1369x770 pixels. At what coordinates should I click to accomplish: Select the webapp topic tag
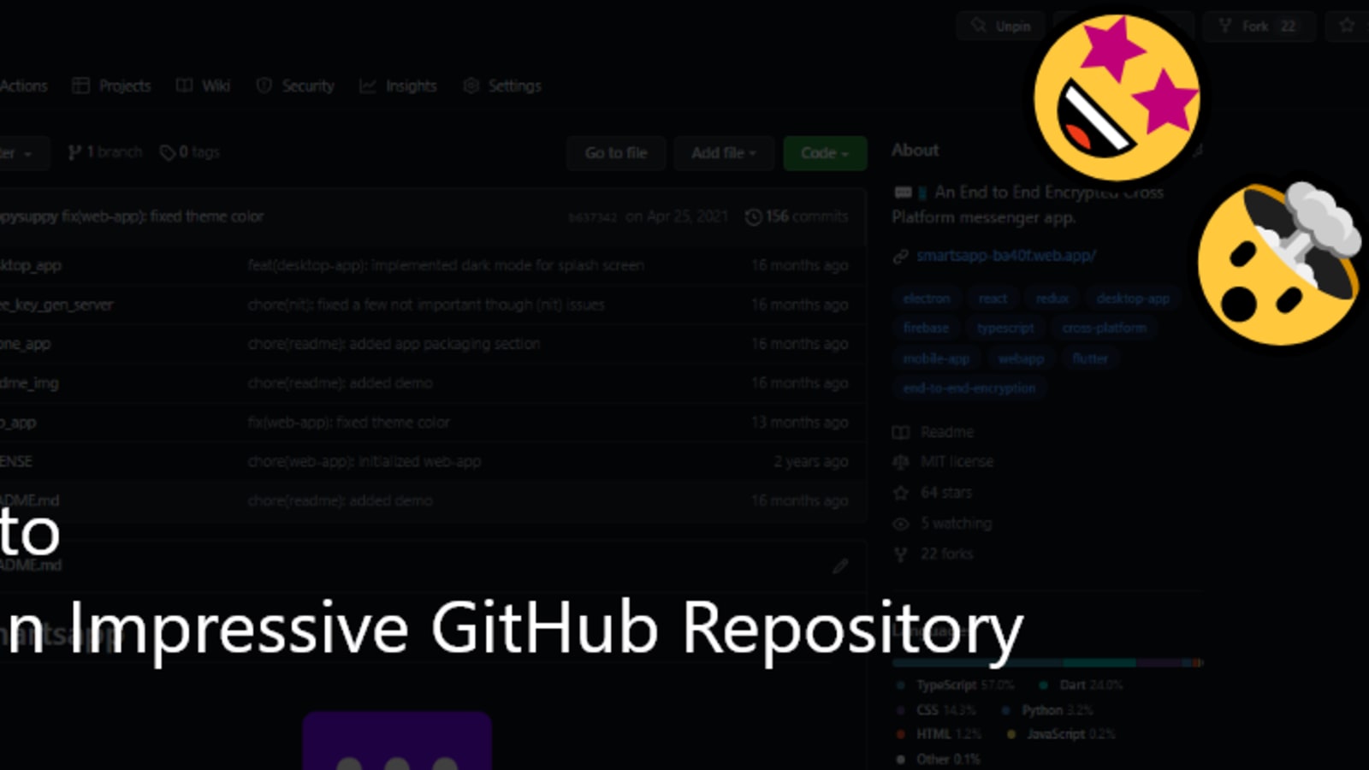[x=1021, y=358]
